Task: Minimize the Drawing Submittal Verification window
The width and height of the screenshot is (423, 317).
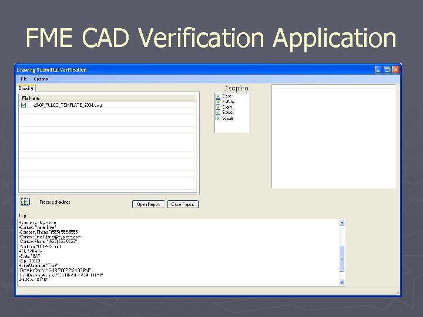Action: pos(378,70)
